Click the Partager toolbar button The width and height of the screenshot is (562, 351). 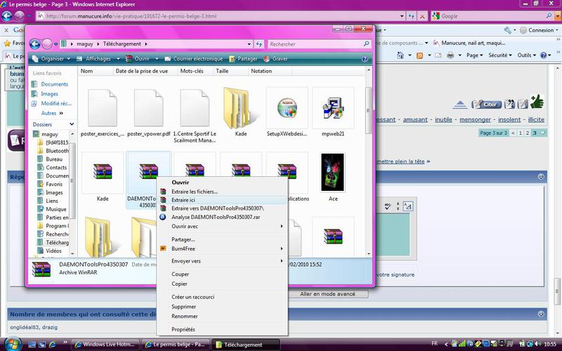243,59
